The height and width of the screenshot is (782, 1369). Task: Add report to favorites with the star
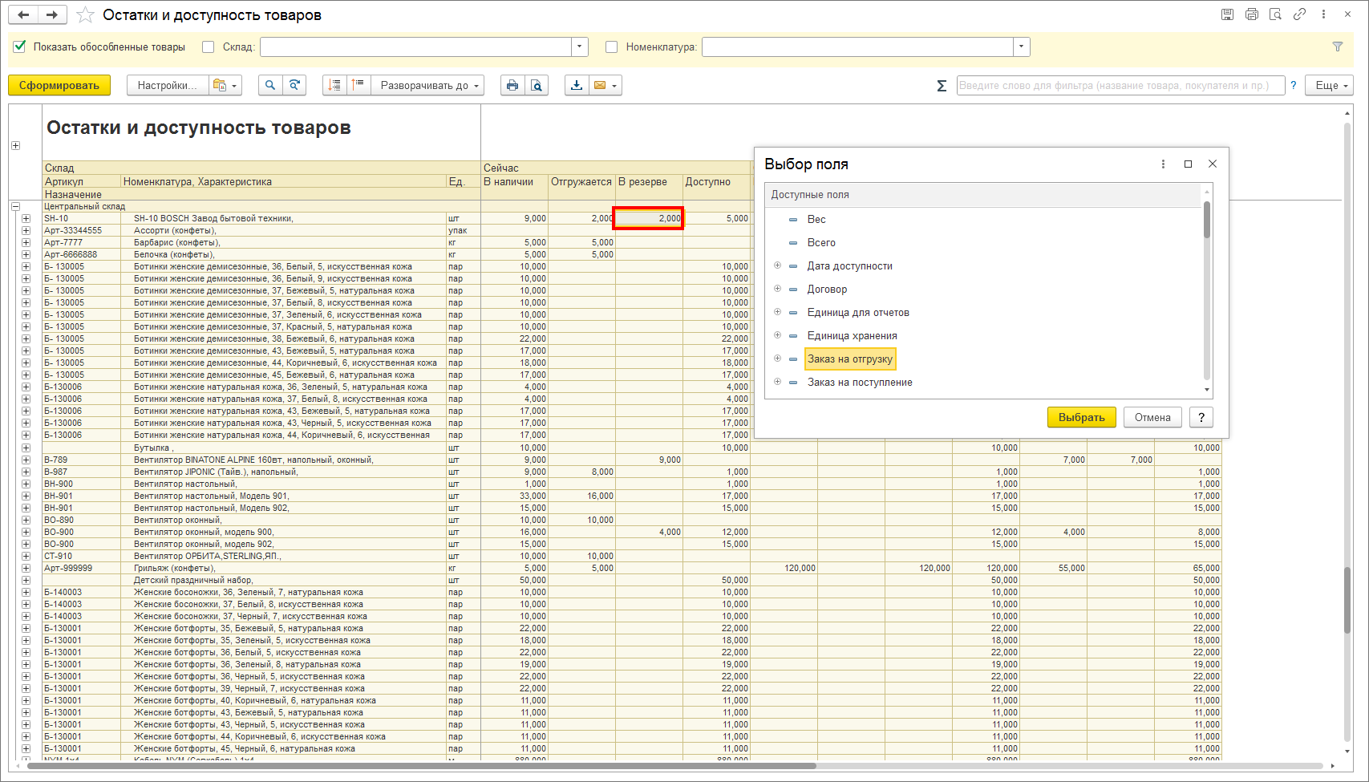[84, 15]
